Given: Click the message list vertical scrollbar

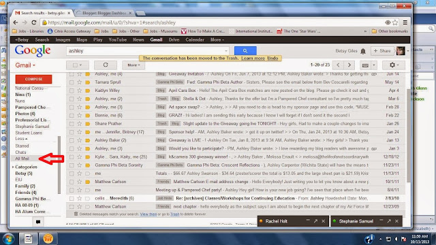Looking at the screenshot, I should tap(408, 135).
